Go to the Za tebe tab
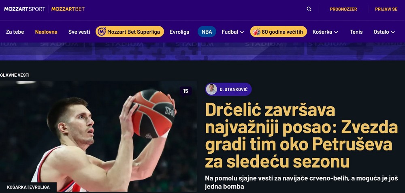 click(x=15, y=32)
